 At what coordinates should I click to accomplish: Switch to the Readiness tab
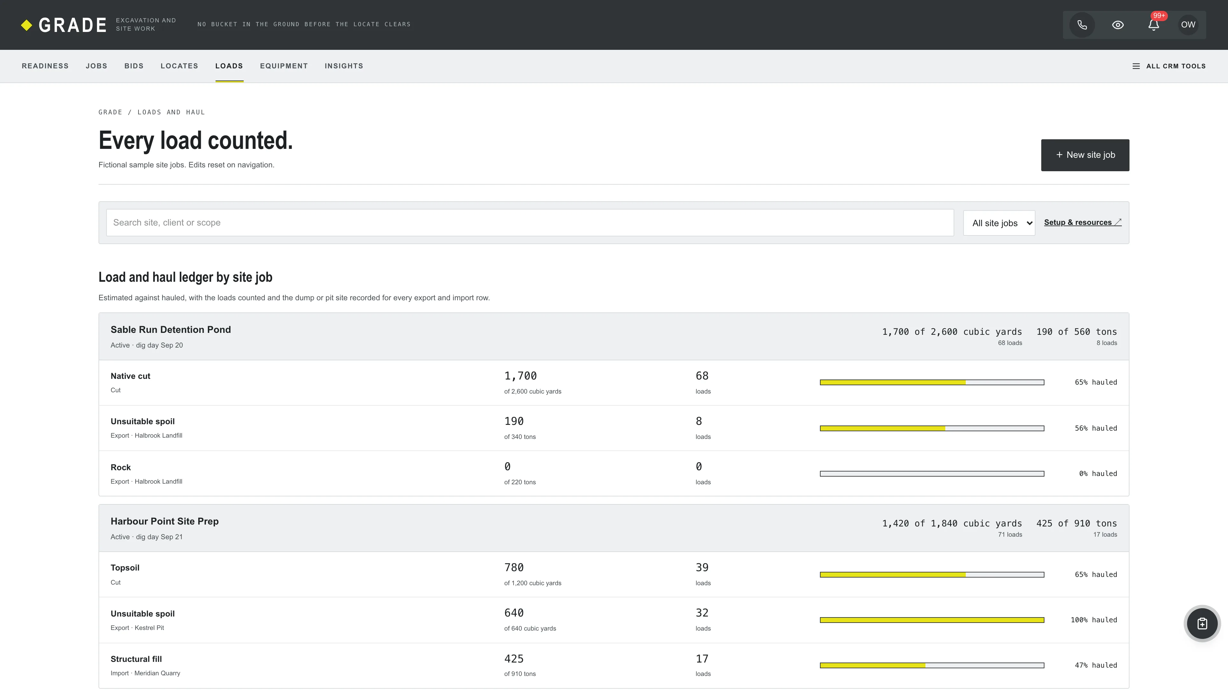click(x=45, y=66)
